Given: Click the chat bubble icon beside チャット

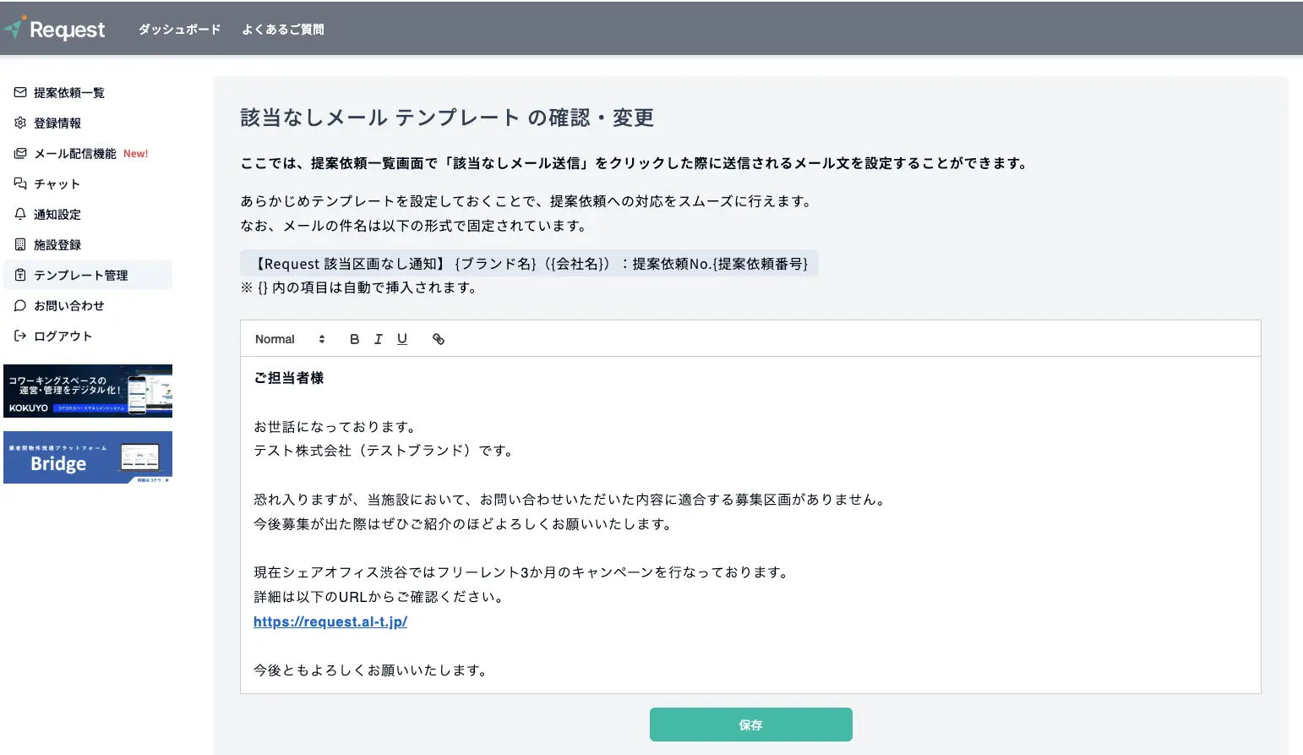Looking at the screenshot, I should [20, 183].
